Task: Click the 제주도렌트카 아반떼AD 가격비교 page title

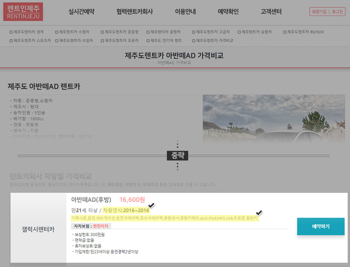Action: tap(174, 55)
